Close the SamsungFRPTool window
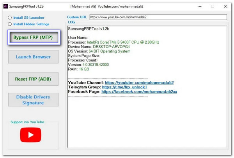Viewport: 234px width, 158px height. tap(225, 6)
